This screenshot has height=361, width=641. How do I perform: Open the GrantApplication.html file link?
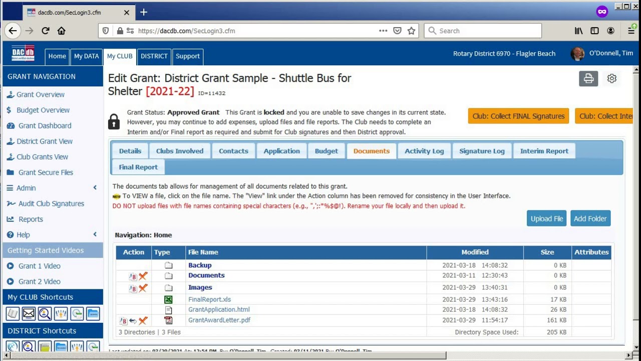(219, 309)
